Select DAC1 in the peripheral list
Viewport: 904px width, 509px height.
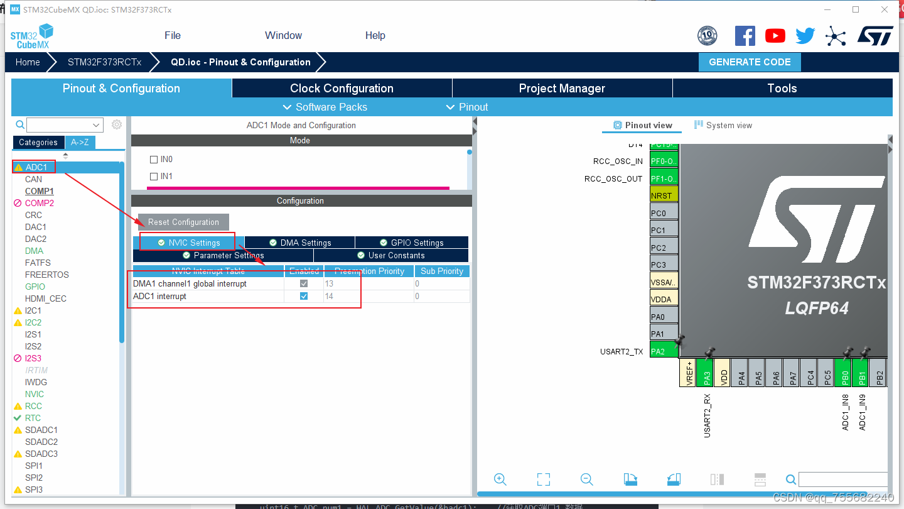click(x=36, y=227)
